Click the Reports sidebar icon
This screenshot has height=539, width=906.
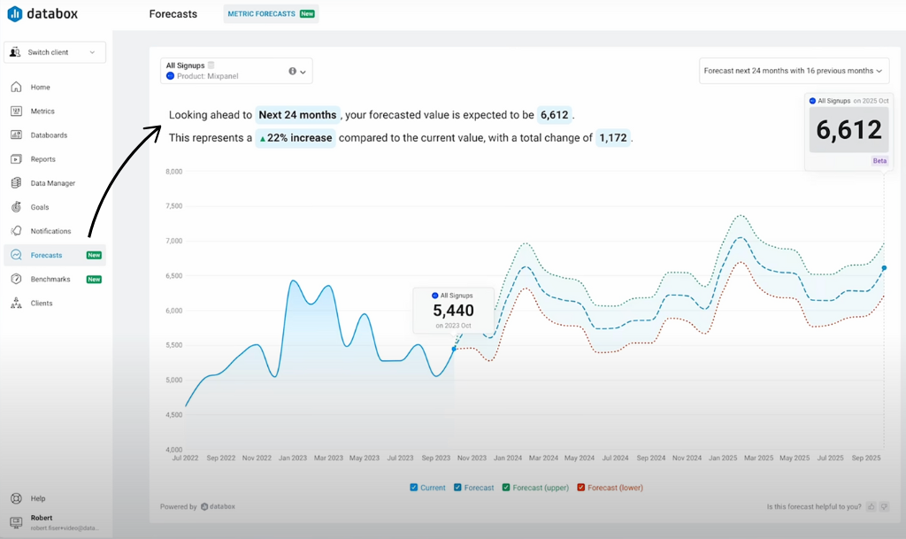tap(16, 159)
